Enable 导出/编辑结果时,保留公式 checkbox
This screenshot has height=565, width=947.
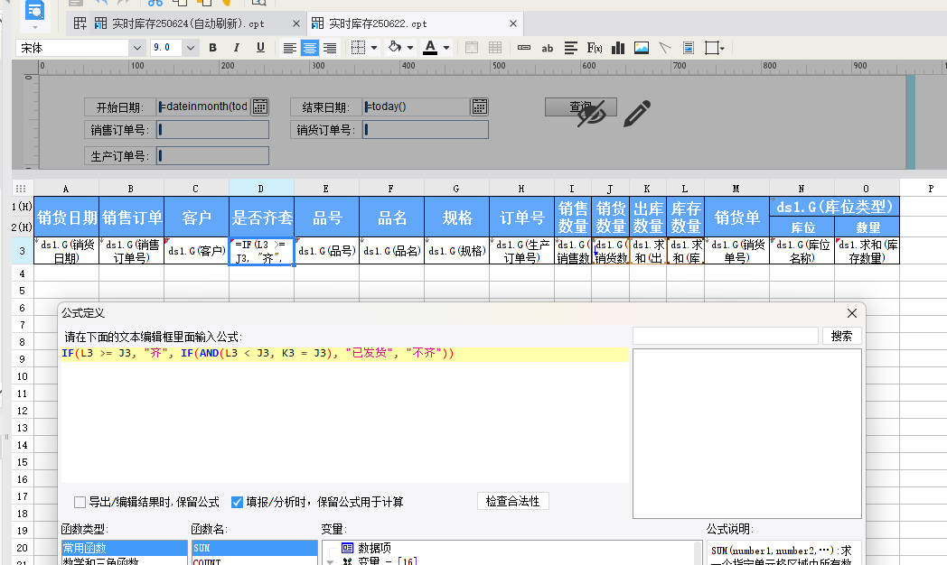tap(80, 502)
